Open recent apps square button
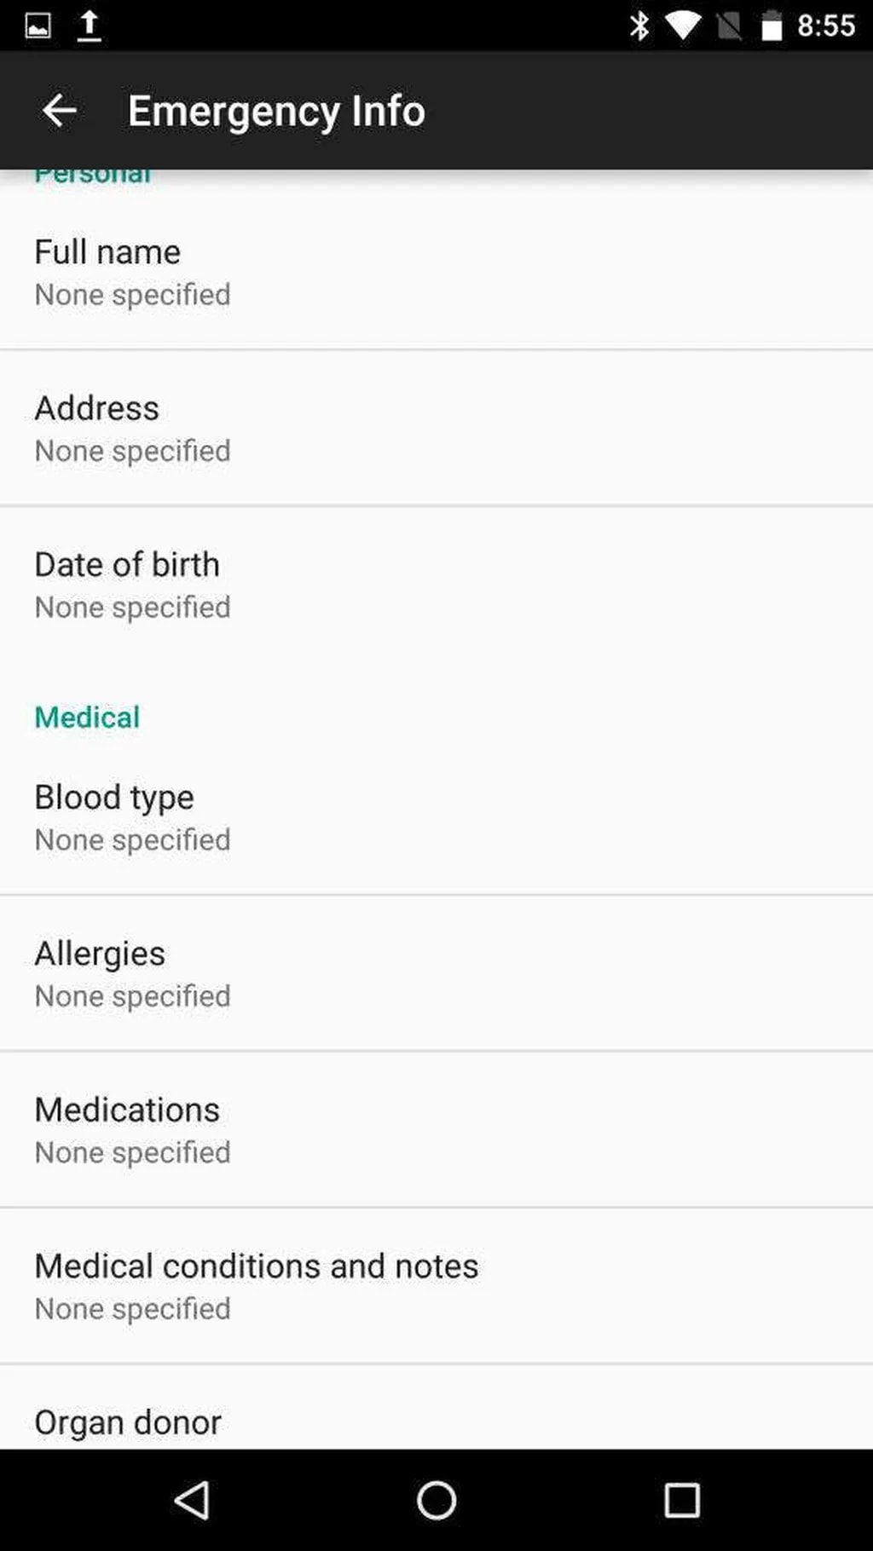Image resolution: width=873 pixels, height=1551 pixels. [681, 1500]
